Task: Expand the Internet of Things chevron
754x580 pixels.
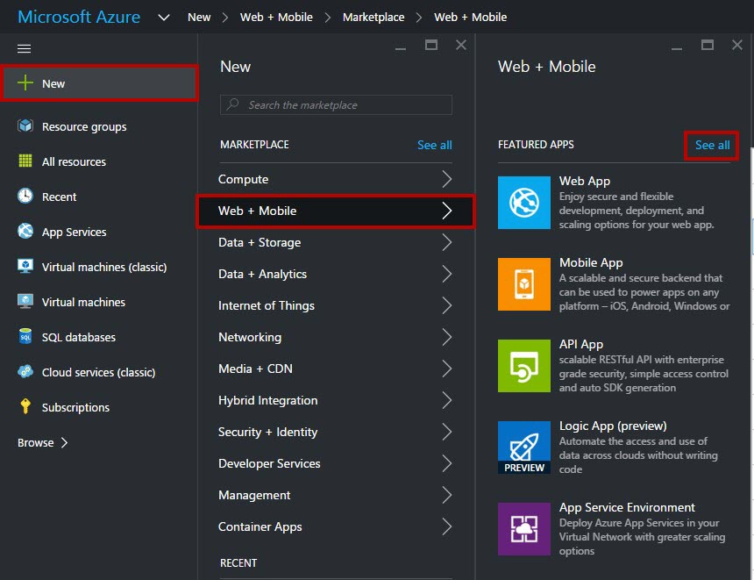Action: (447, 305)
